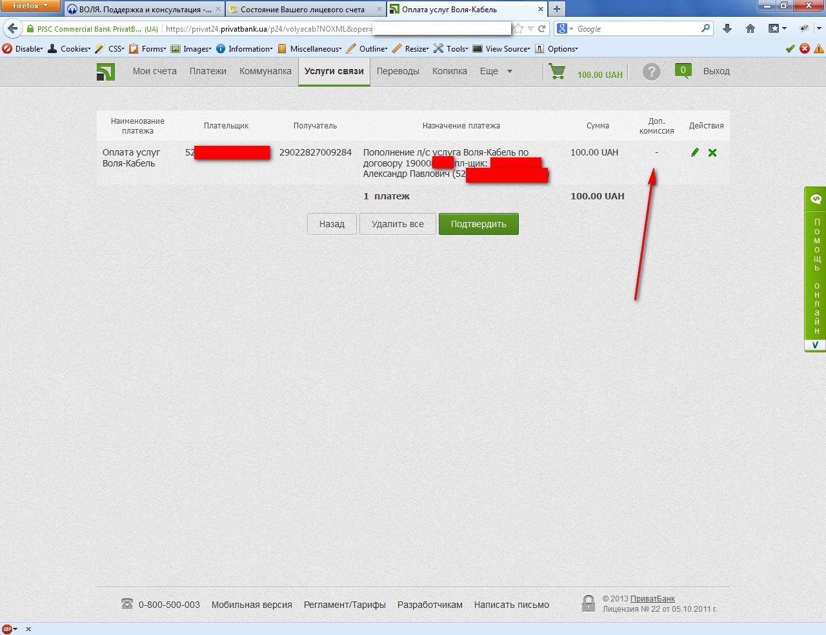Screen dimensions: 826x635
Task: Close the add-on bar
Action: 28,629
